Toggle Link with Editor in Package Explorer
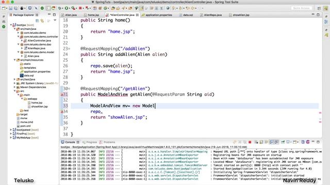Viewport: 330px width, 185px height. point(42,21)
